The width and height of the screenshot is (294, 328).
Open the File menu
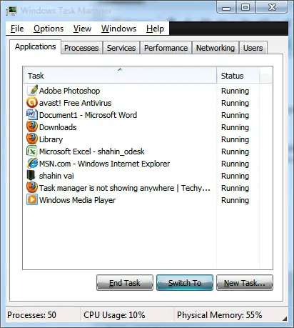[17, 29]
